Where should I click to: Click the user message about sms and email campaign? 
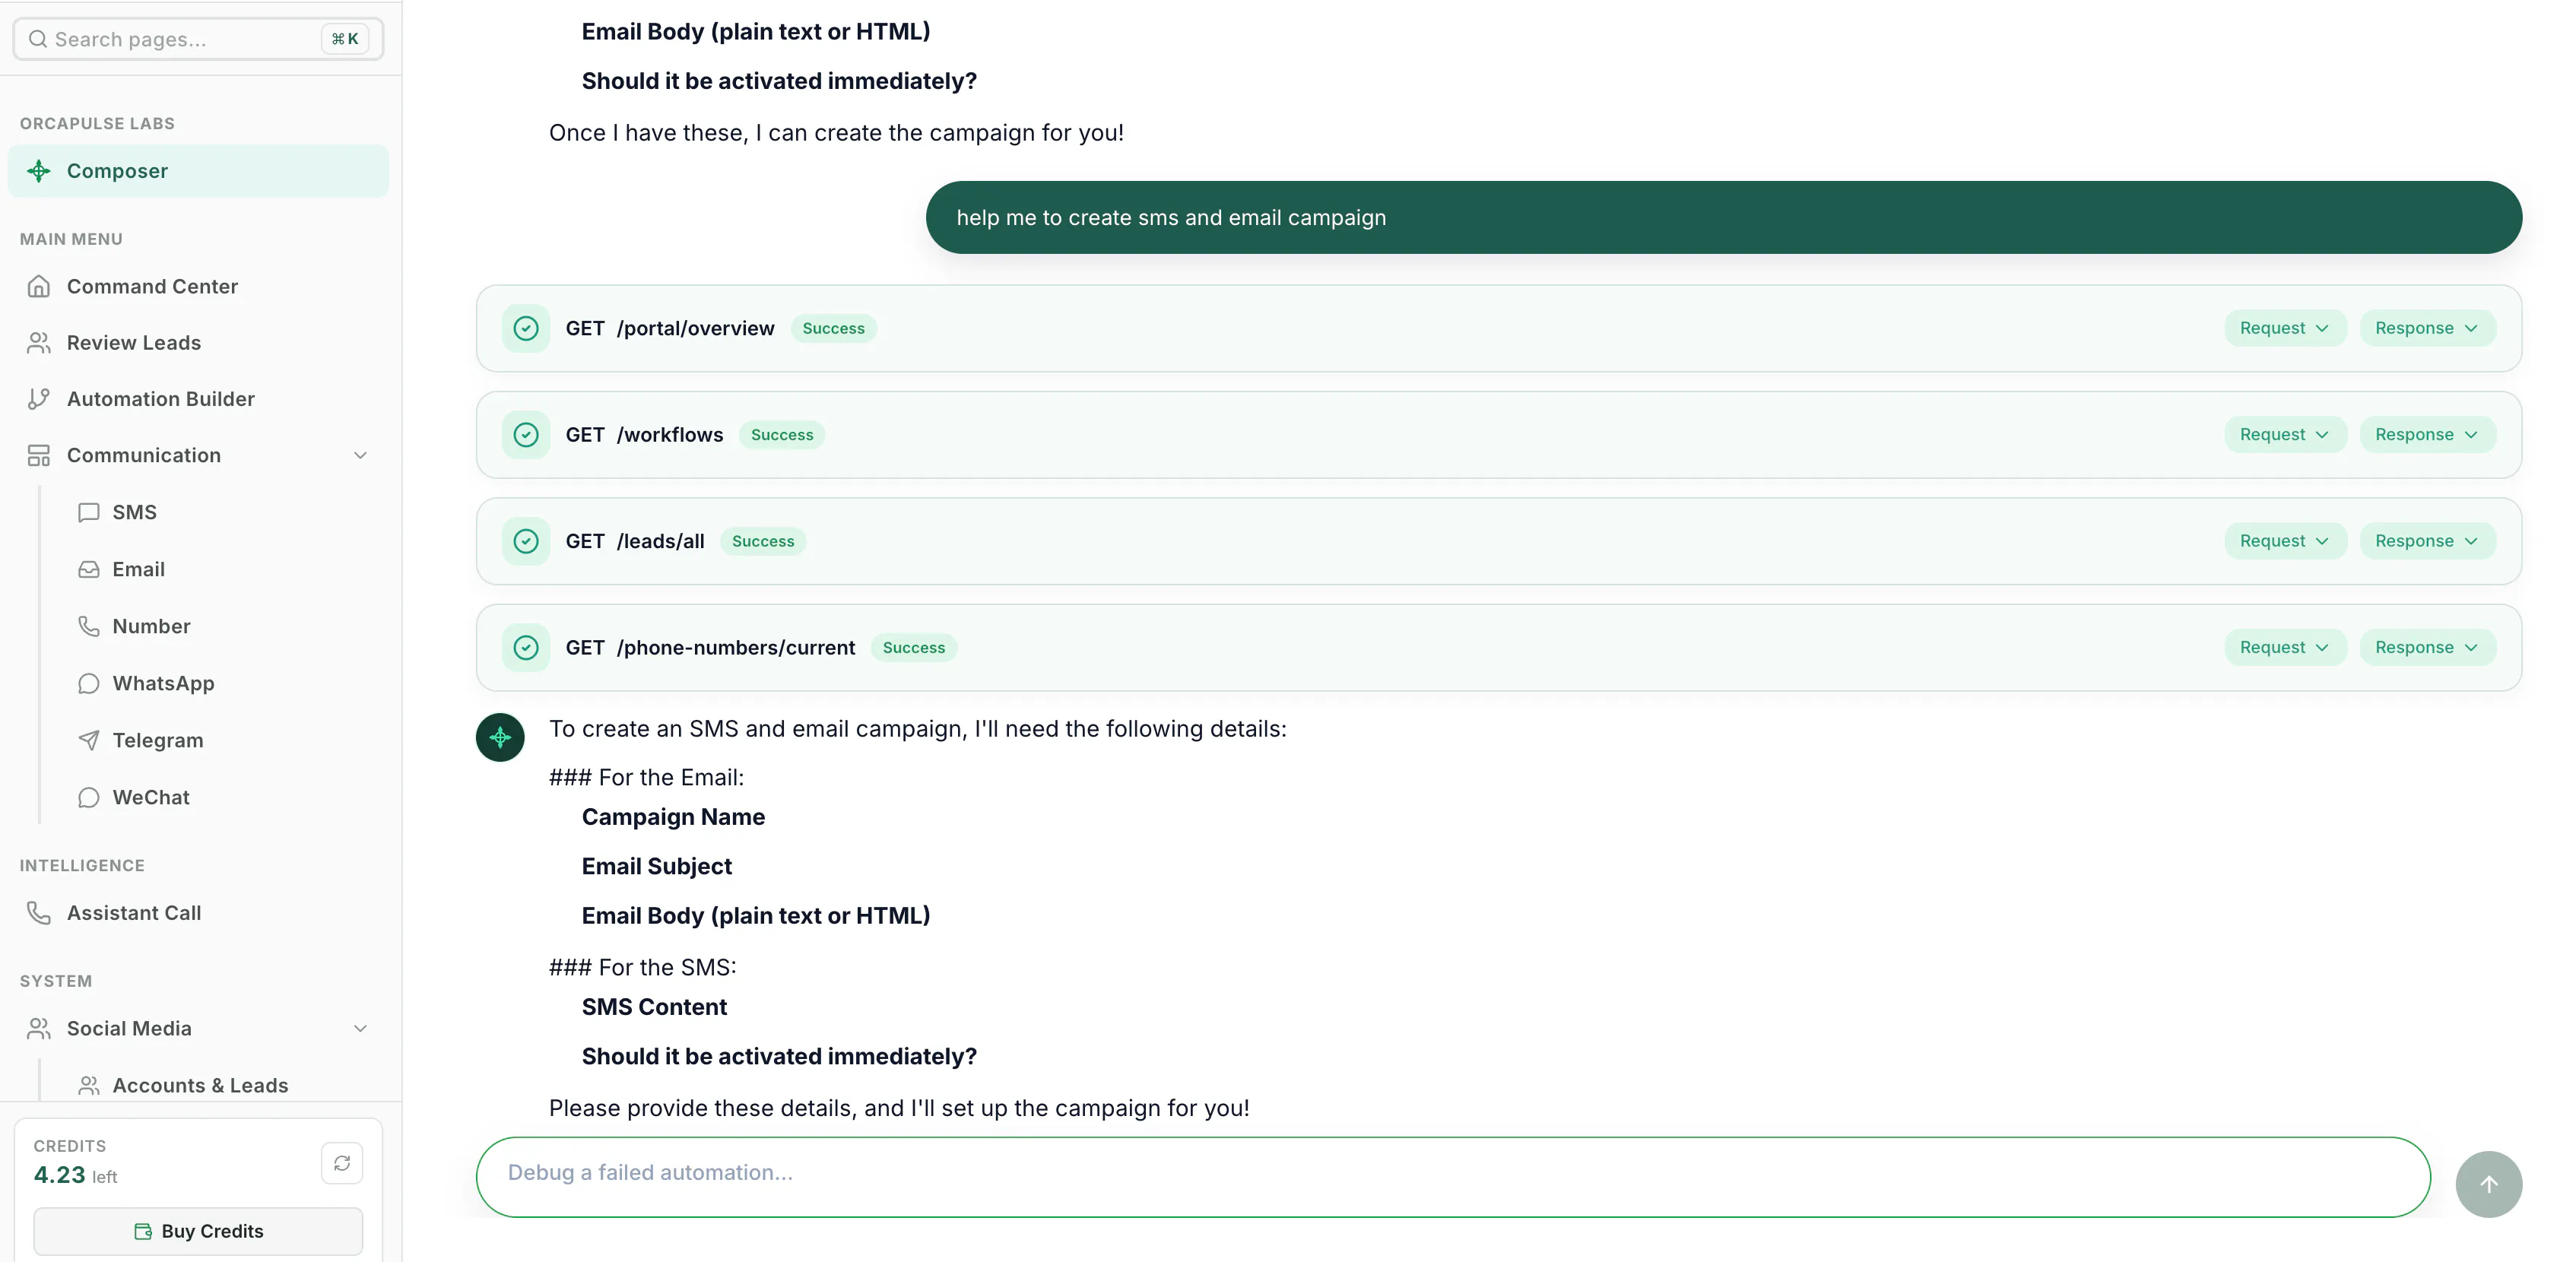[x=1723, y=217]
